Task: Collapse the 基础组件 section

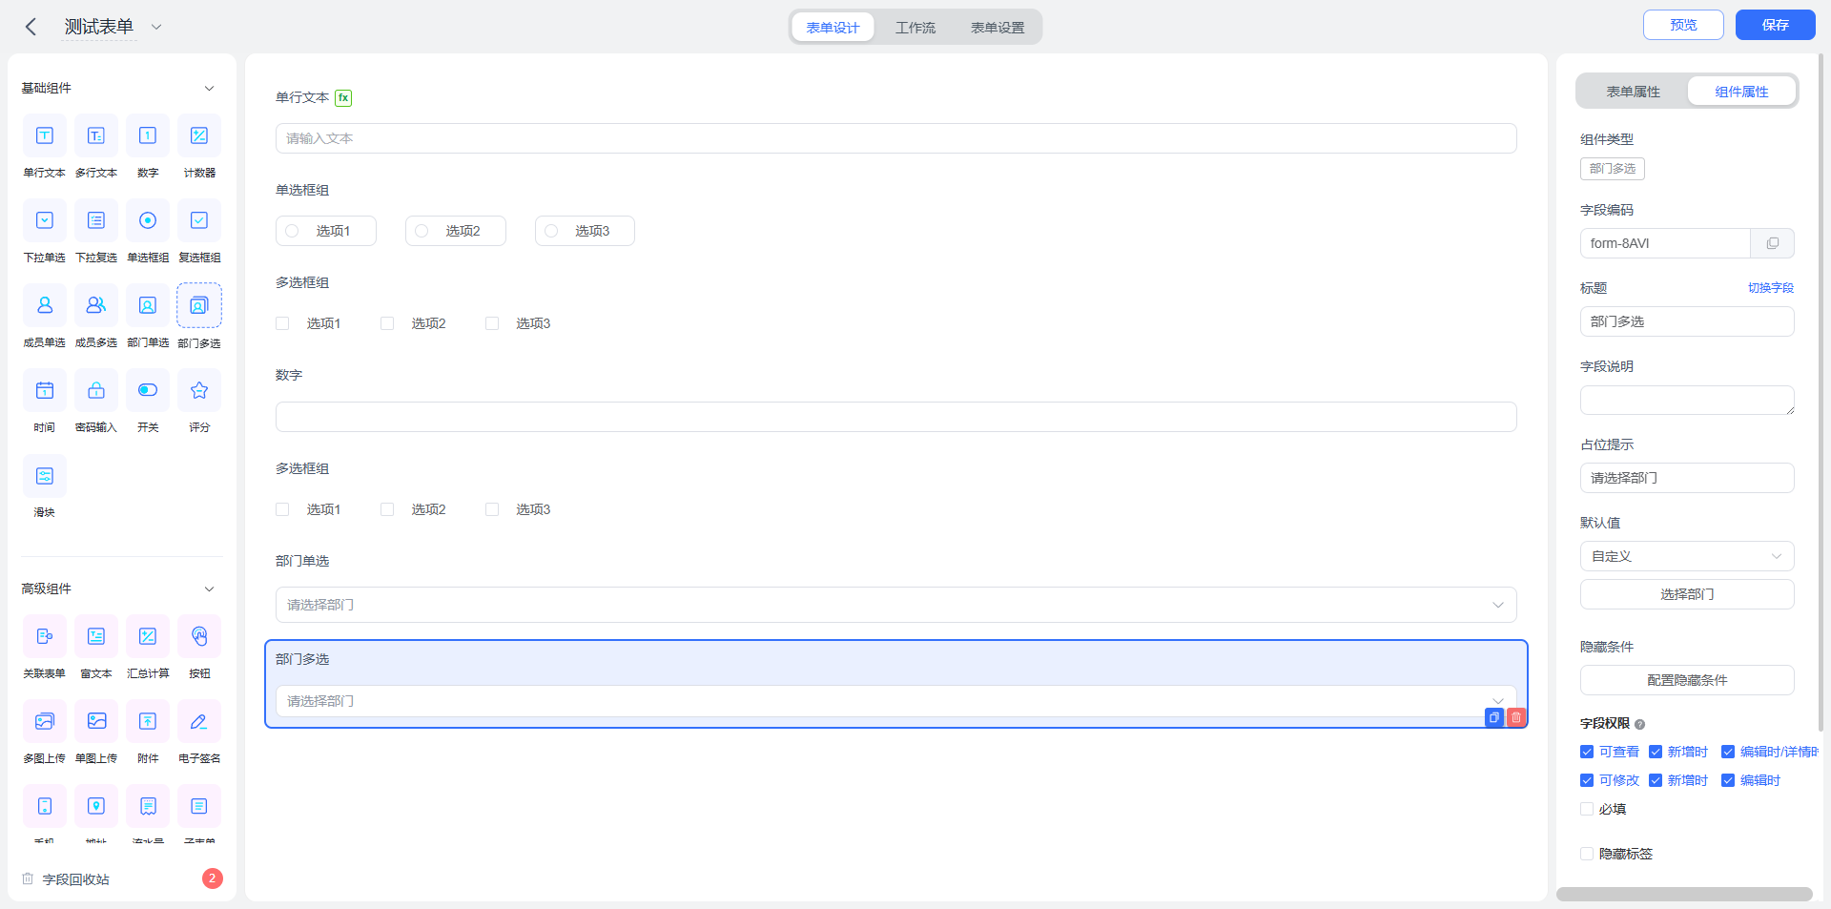Action: pos(209,88)
